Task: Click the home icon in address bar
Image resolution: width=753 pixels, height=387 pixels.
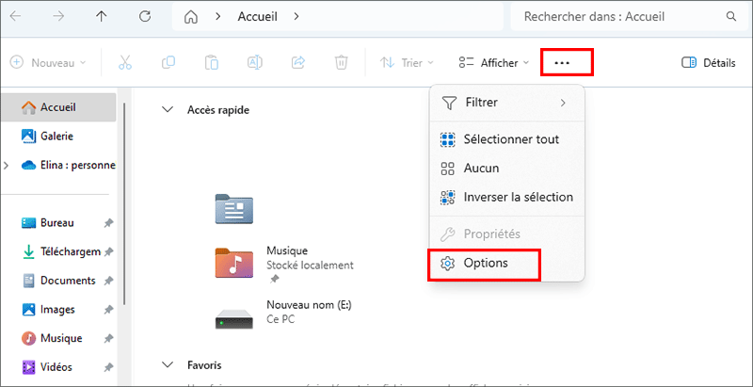Action: point(191,17)
